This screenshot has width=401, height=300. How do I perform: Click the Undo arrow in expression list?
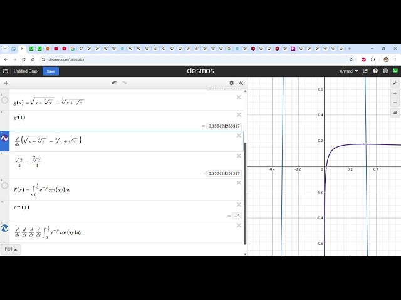(x=114, y=82)
